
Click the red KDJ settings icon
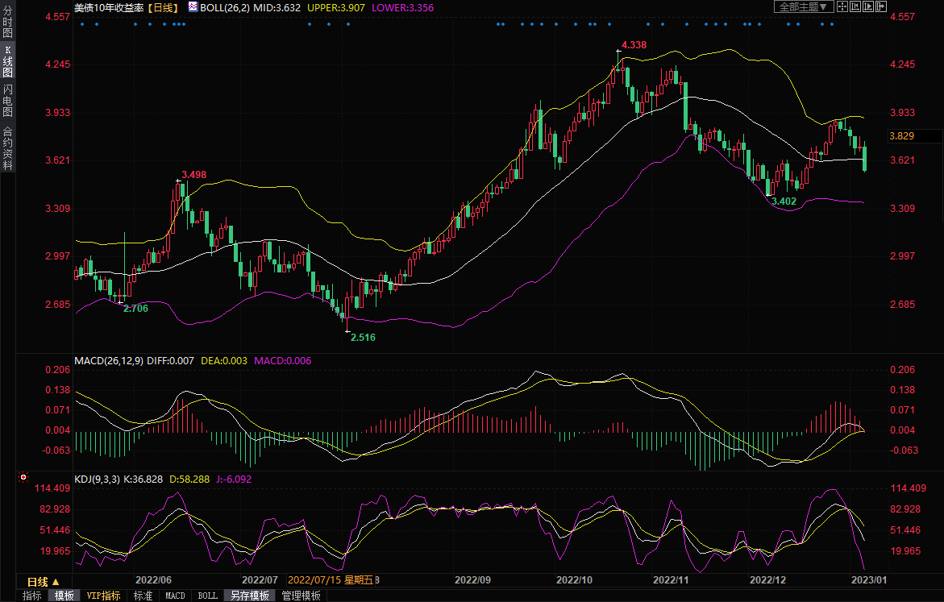[23, 478]
